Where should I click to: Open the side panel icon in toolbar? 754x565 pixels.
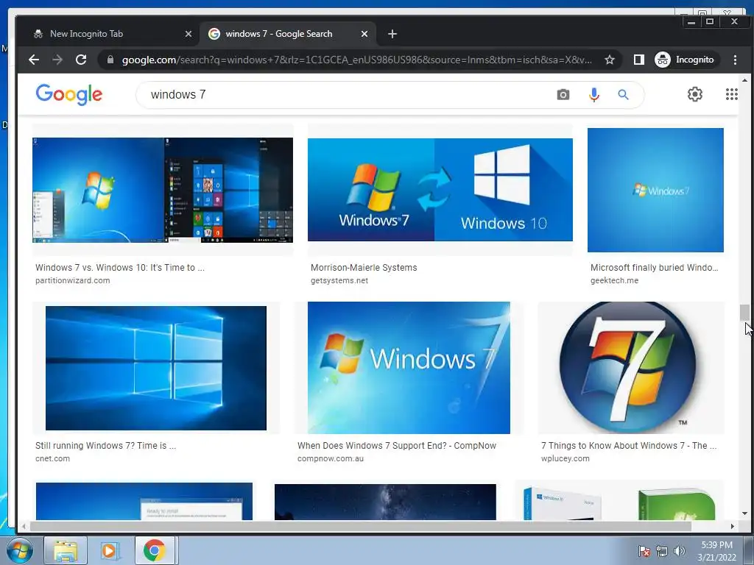638,60
